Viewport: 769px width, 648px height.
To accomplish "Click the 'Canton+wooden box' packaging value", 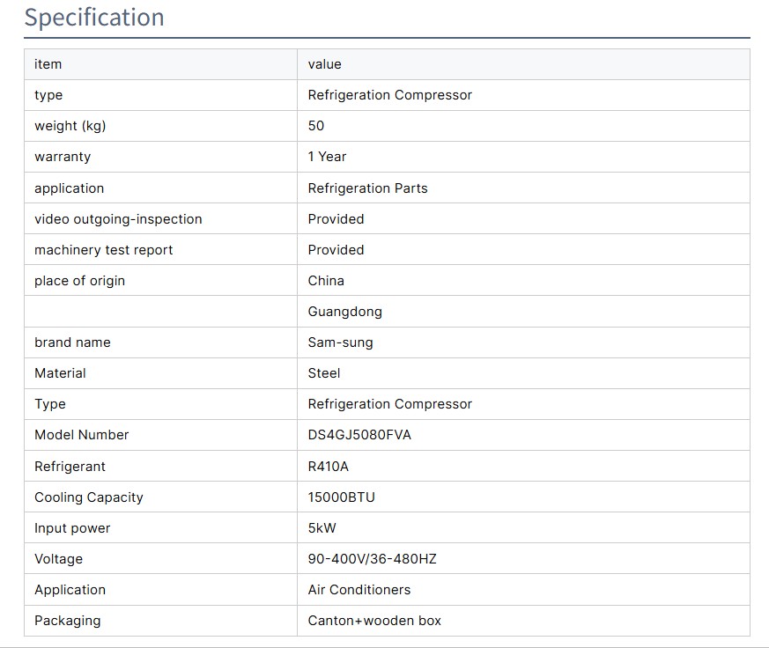I will 374,621.
